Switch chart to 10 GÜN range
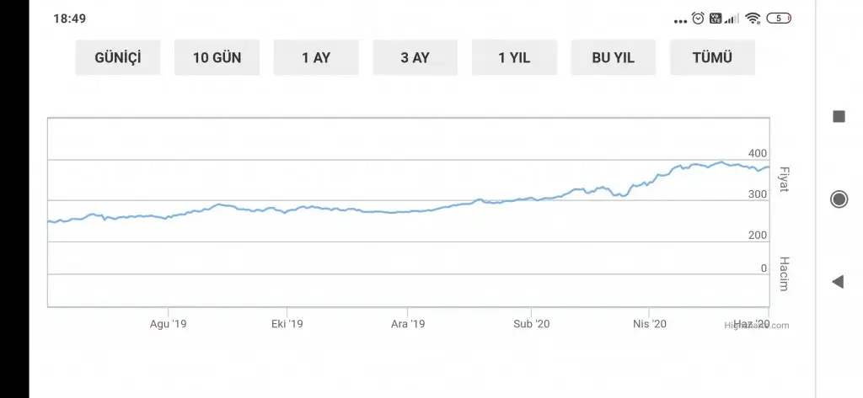This screenshot has width=863, height=398. pos(217,58)
